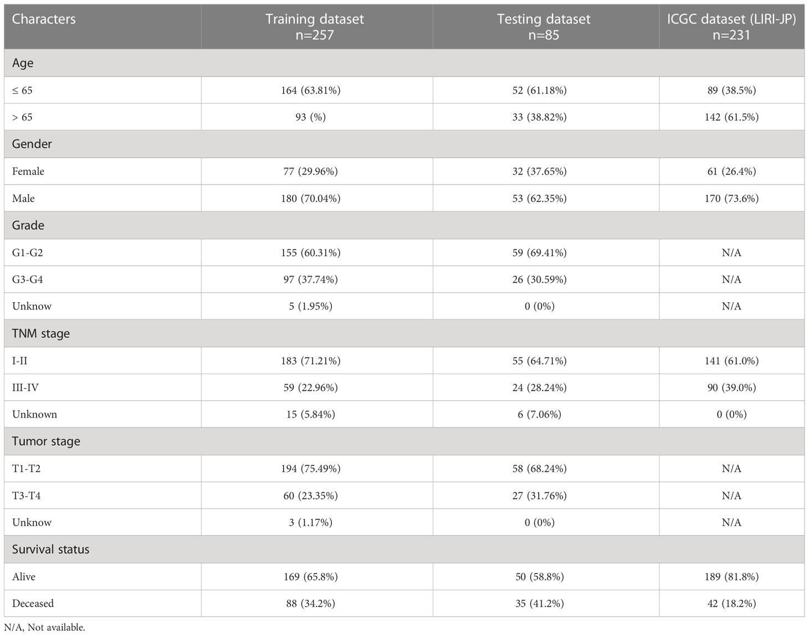Select the '≤ 65' row label
Screen dimensions: 809x636
pos(22,90)
